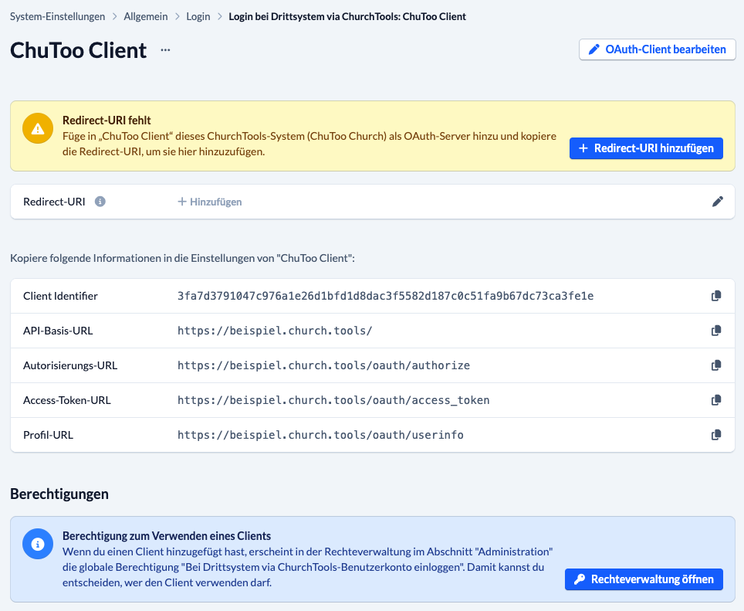Copy the Autorisierungs-URL value
744x611 pixels.
(x=716, y=365)
